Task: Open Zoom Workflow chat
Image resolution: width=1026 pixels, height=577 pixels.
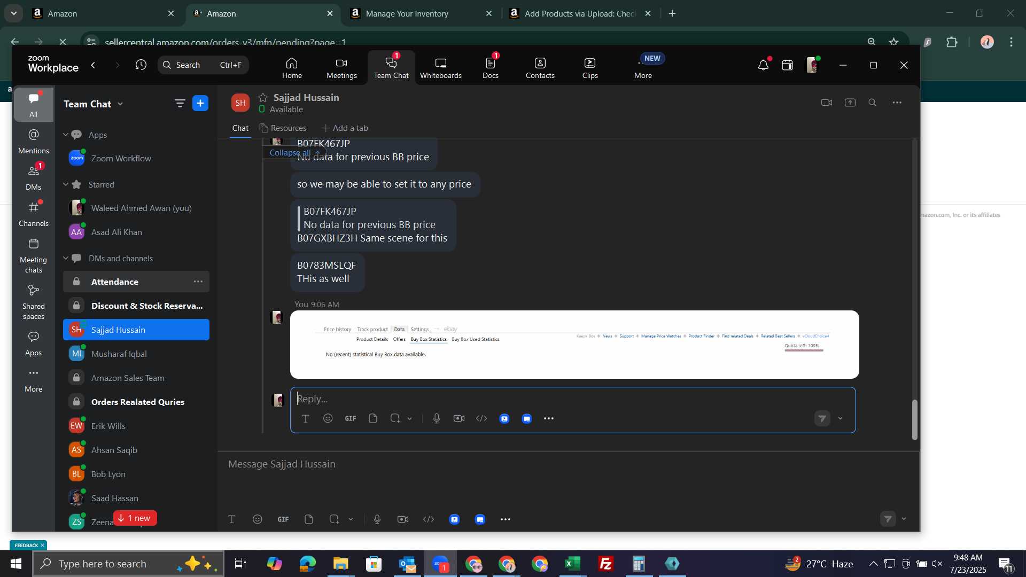Action: pos(136,159)
